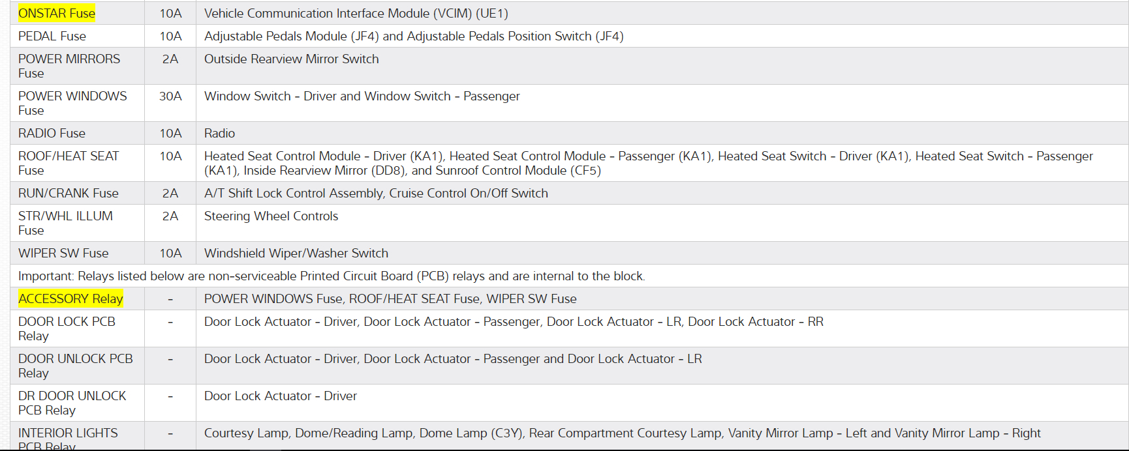
Task: Click the RADIO Fuse label
Action: click(52, 133)
